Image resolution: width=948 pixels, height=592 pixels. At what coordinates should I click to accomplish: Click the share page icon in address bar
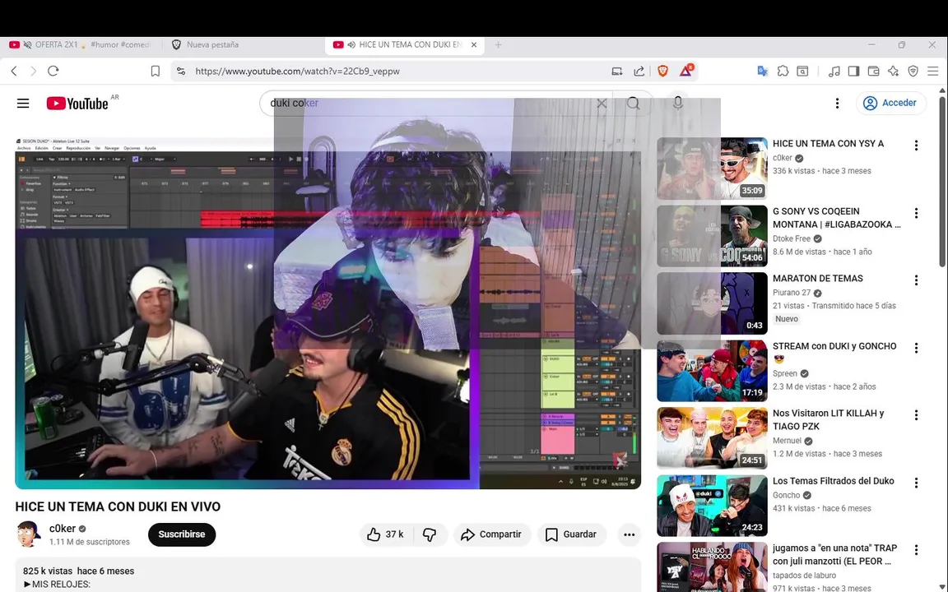[639, 72]
